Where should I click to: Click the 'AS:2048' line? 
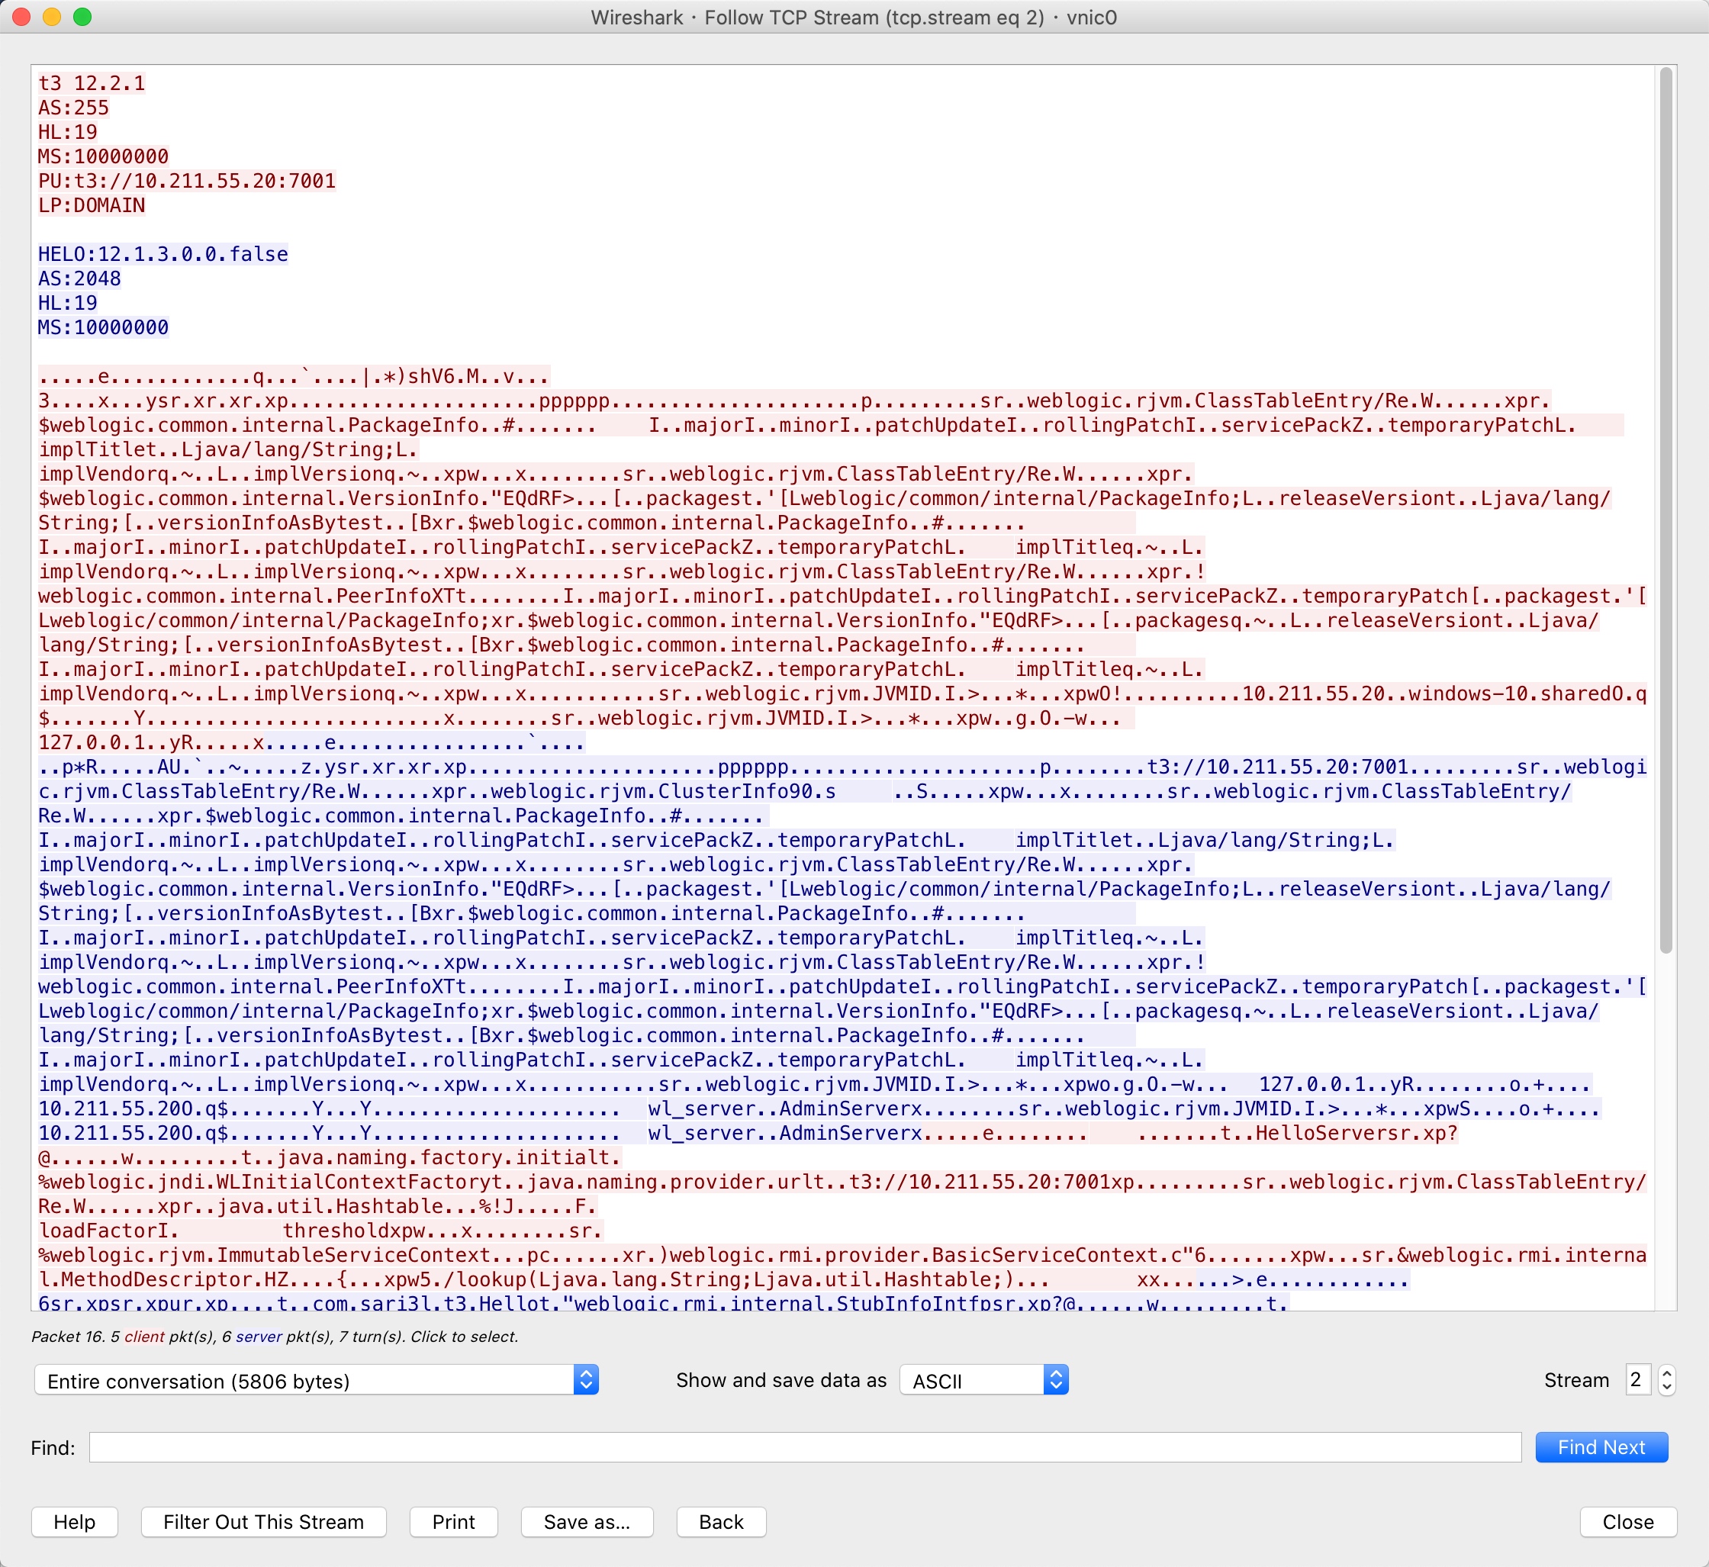click(79, 278)
